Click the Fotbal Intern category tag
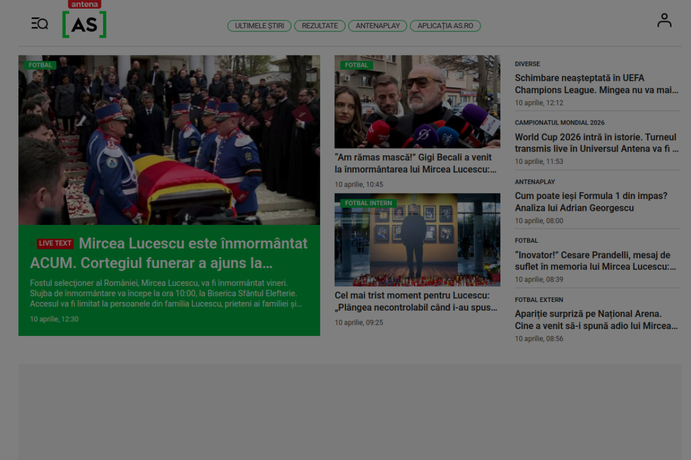The image size is (691, 460). (368, 203)
